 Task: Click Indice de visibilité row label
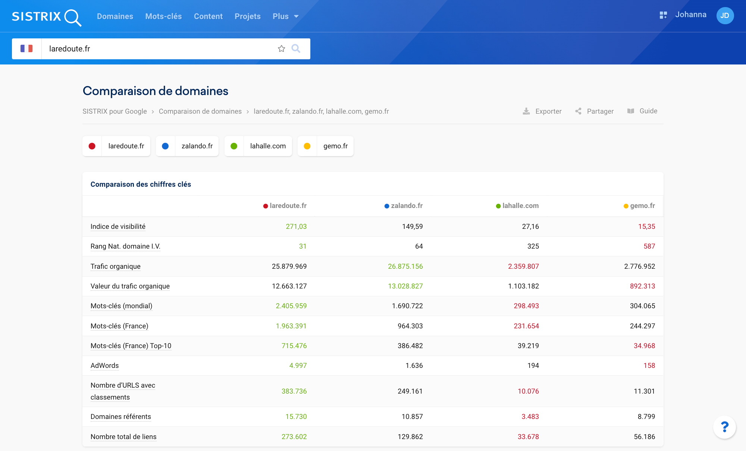118,227
